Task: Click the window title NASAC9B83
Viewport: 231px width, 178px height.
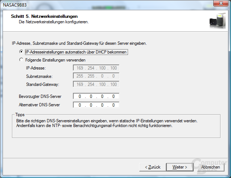Action: [15, 5]
